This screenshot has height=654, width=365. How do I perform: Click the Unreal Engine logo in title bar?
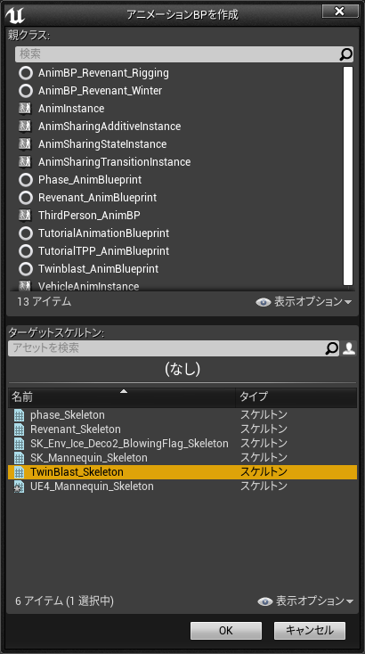click(x=15, y=14)
